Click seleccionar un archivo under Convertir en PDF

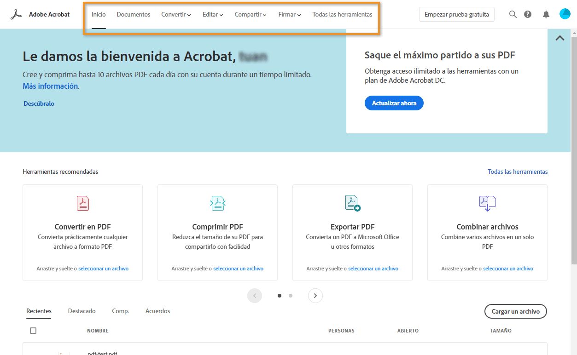pyautogui.click(x=103, y=269)
